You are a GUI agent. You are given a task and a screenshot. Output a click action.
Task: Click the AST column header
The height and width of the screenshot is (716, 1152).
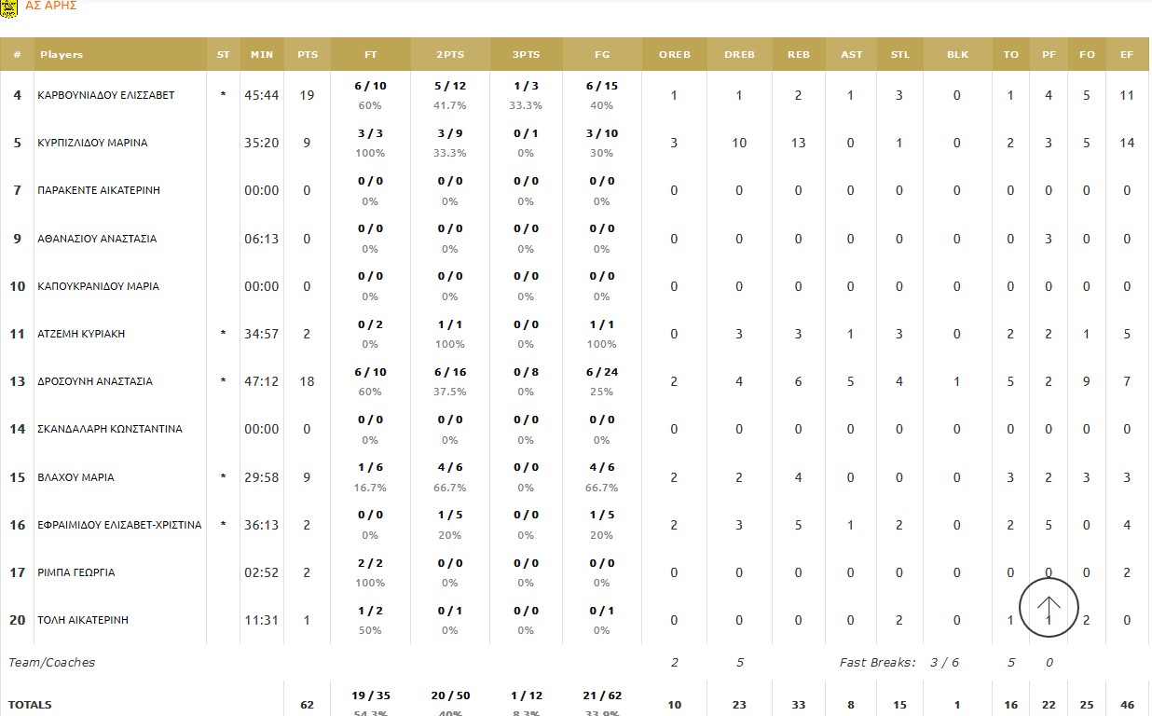[852, 55]
